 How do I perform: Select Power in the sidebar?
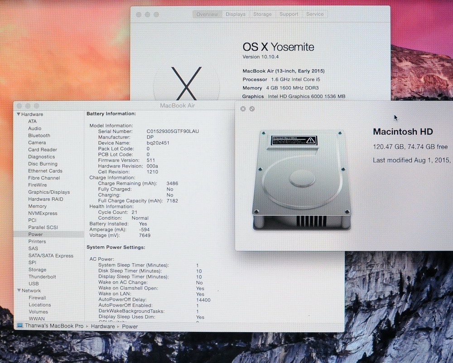point(48,234)
